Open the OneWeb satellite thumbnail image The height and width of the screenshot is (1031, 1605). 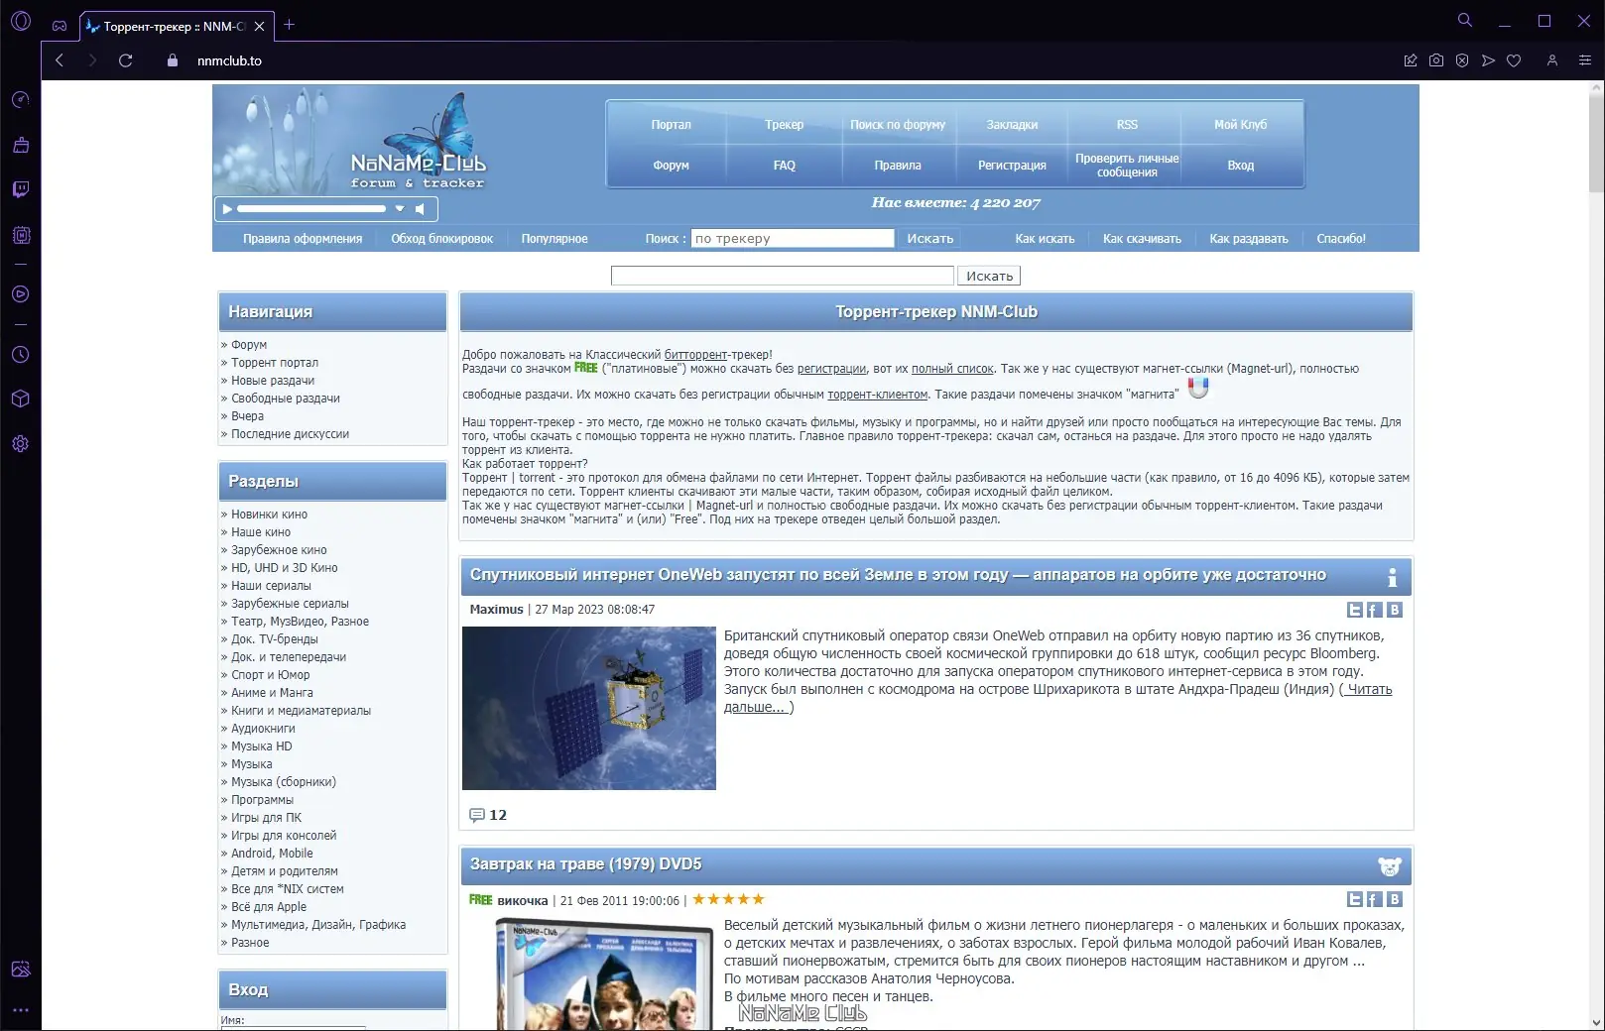(x=589, y=708)
